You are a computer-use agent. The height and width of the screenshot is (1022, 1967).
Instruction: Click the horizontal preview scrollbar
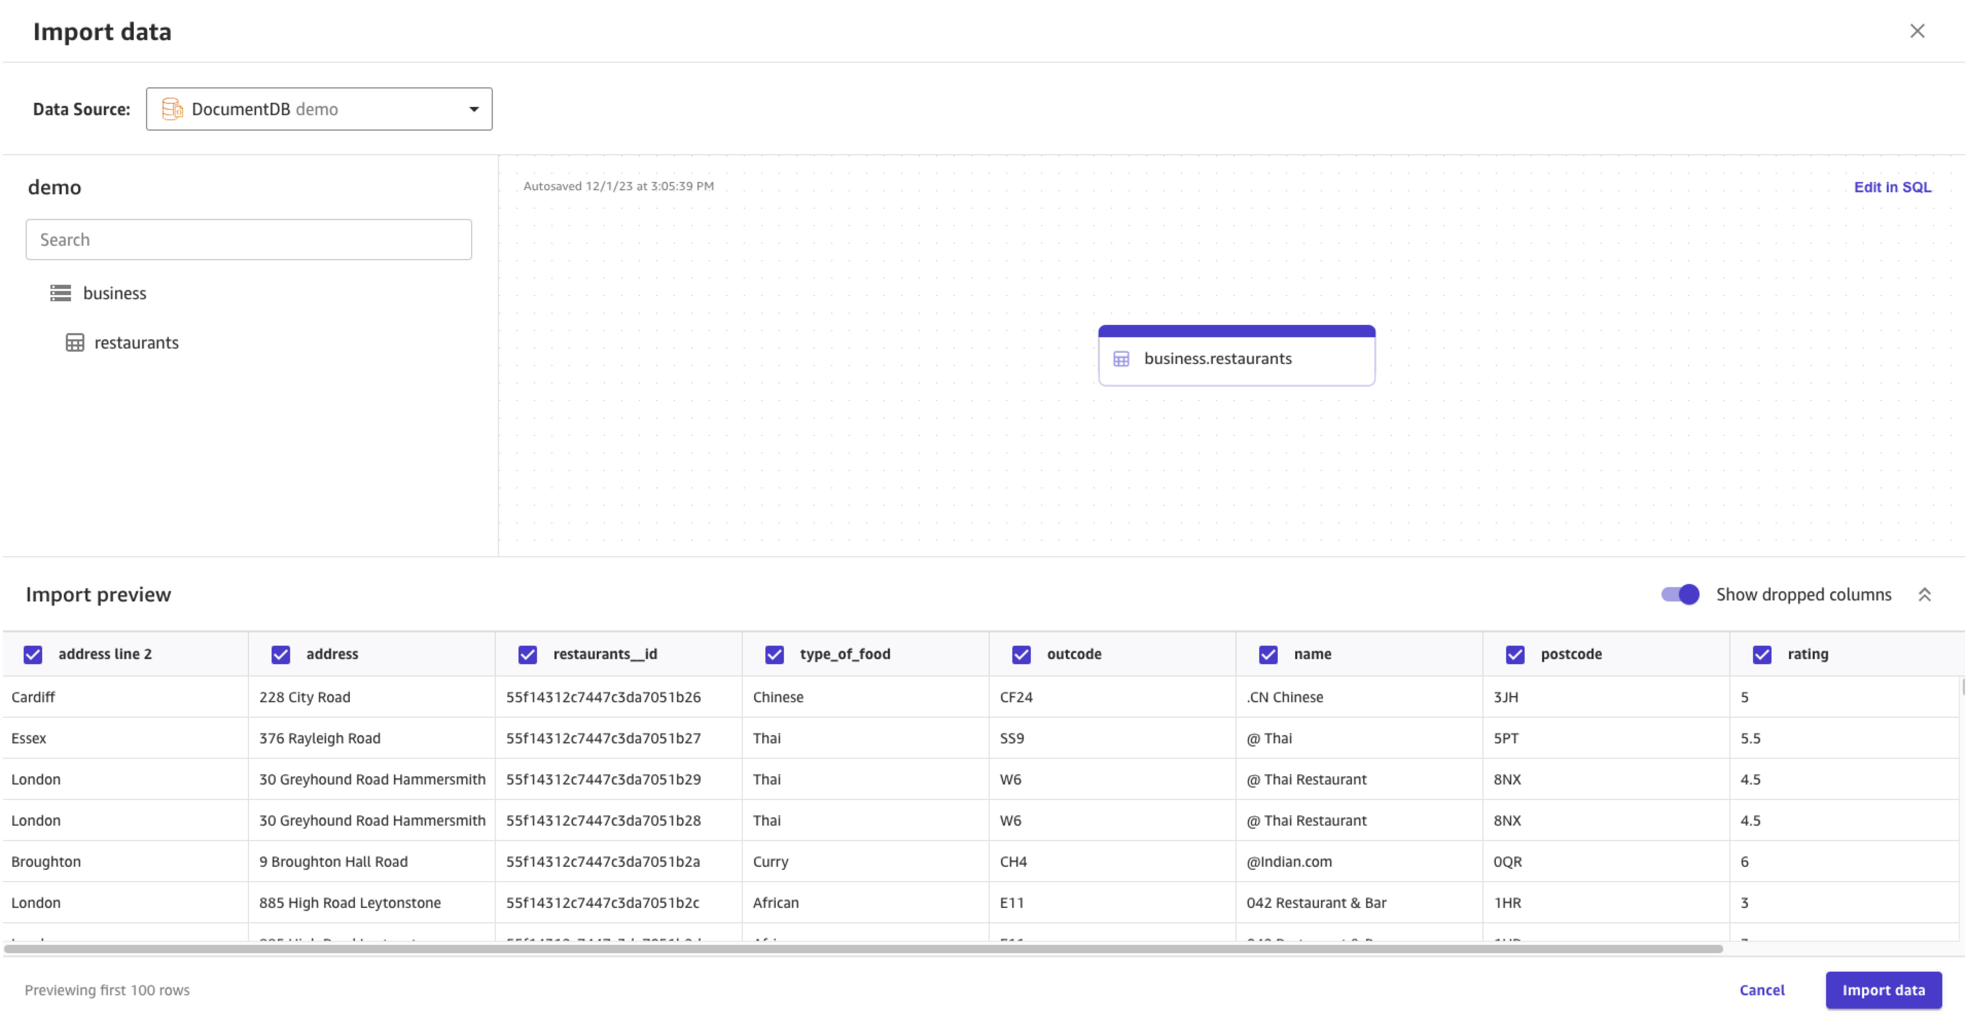click(x=863, y=948)
